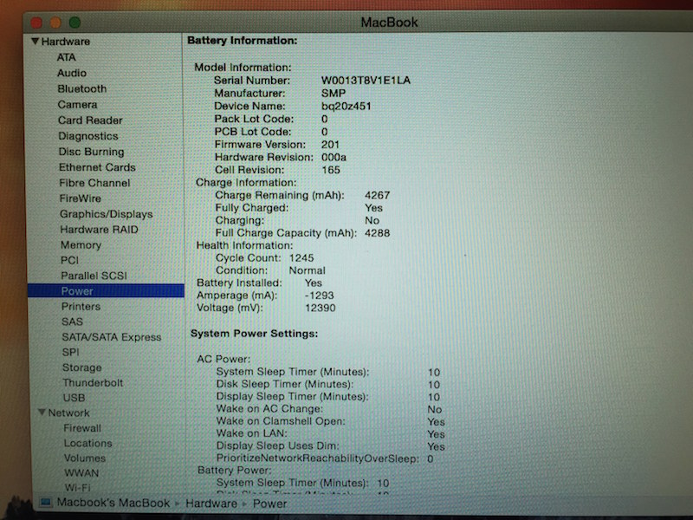
Task: Click the Battery Information heading
Action: click(x=243, y=40)
